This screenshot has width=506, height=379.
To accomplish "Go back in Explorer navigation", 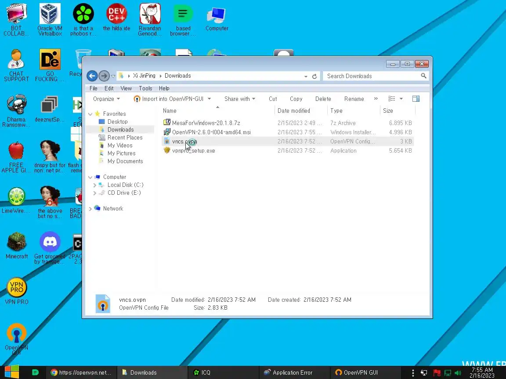I will (92, 76).
